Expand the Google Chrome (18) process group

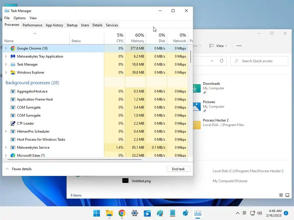pos(6,48)
